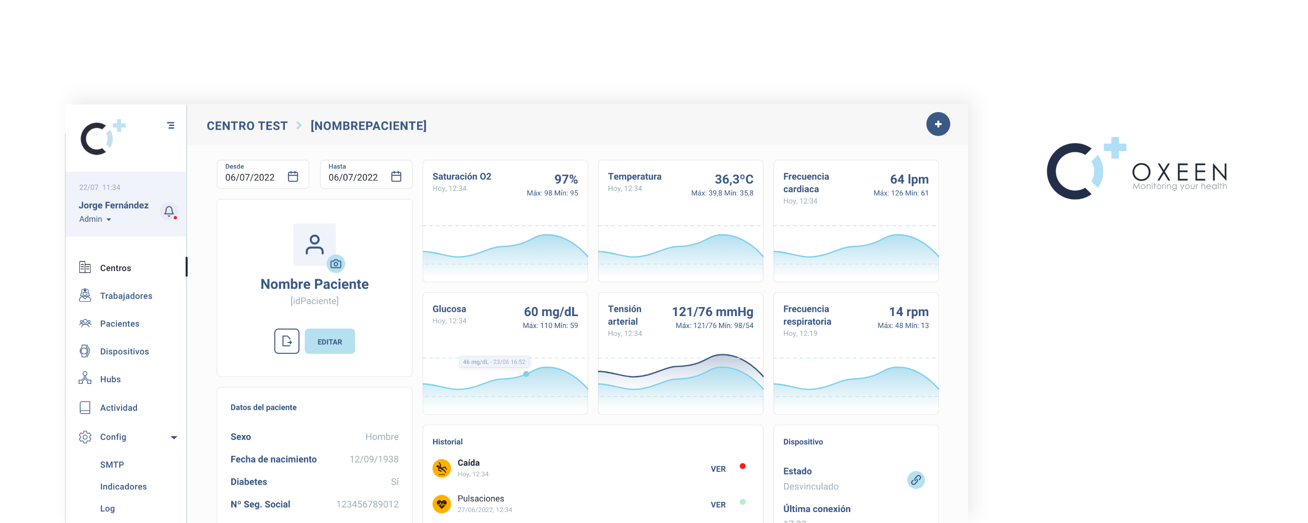
Task: Click the Frecuencia cardiaca chart card
Action: pos(856,221)
